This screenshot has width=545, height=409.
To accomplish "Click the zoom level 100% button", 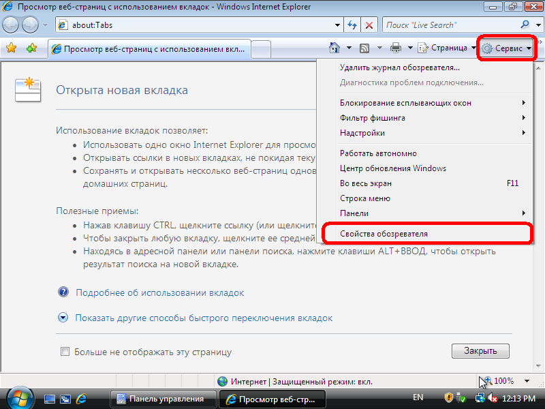I will pyautogui.click(x=499, y=381).
